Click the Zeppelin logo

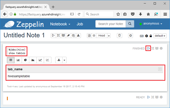pyautogui.click(x=24, y=24)
